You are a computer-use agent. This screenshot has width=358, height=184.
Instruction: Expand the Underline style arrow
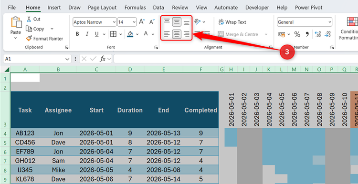click(104, 34)
